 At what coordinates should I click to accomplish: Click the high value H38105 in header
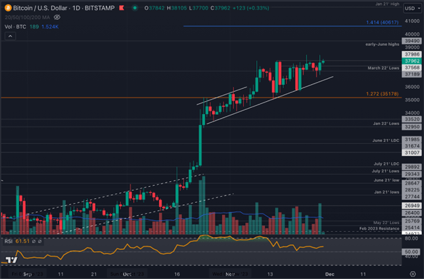[x=177, y=8]
